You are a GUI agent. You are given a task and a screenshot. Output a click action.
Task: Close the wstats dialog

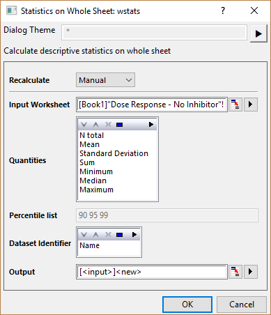[254, 10]
